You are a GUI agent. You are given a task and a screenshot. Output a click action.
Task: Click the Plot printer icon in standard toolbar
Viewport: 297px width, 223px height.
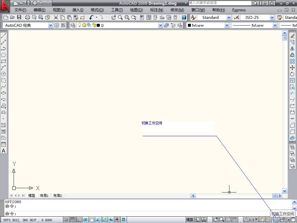tap(28, 17)
